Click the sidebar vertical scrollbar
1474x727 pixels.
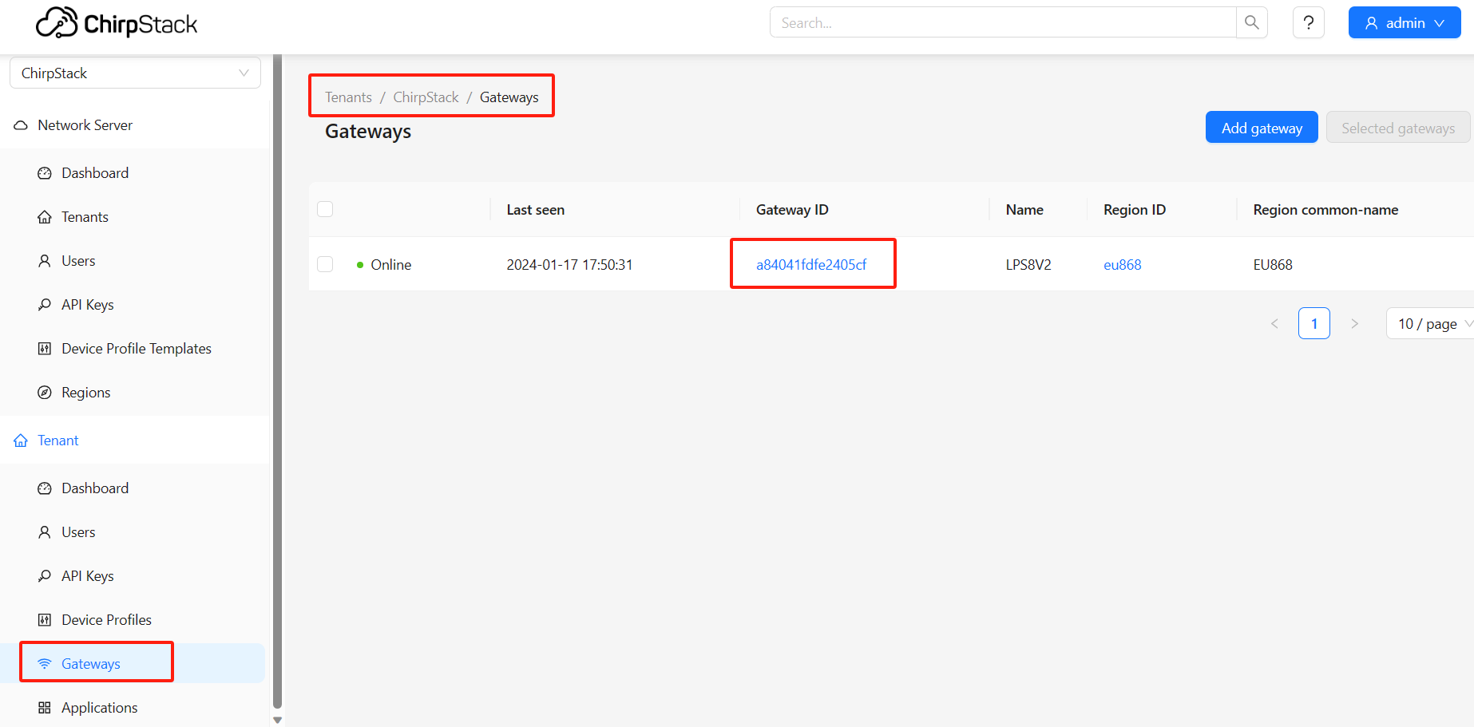coord(277,381)
